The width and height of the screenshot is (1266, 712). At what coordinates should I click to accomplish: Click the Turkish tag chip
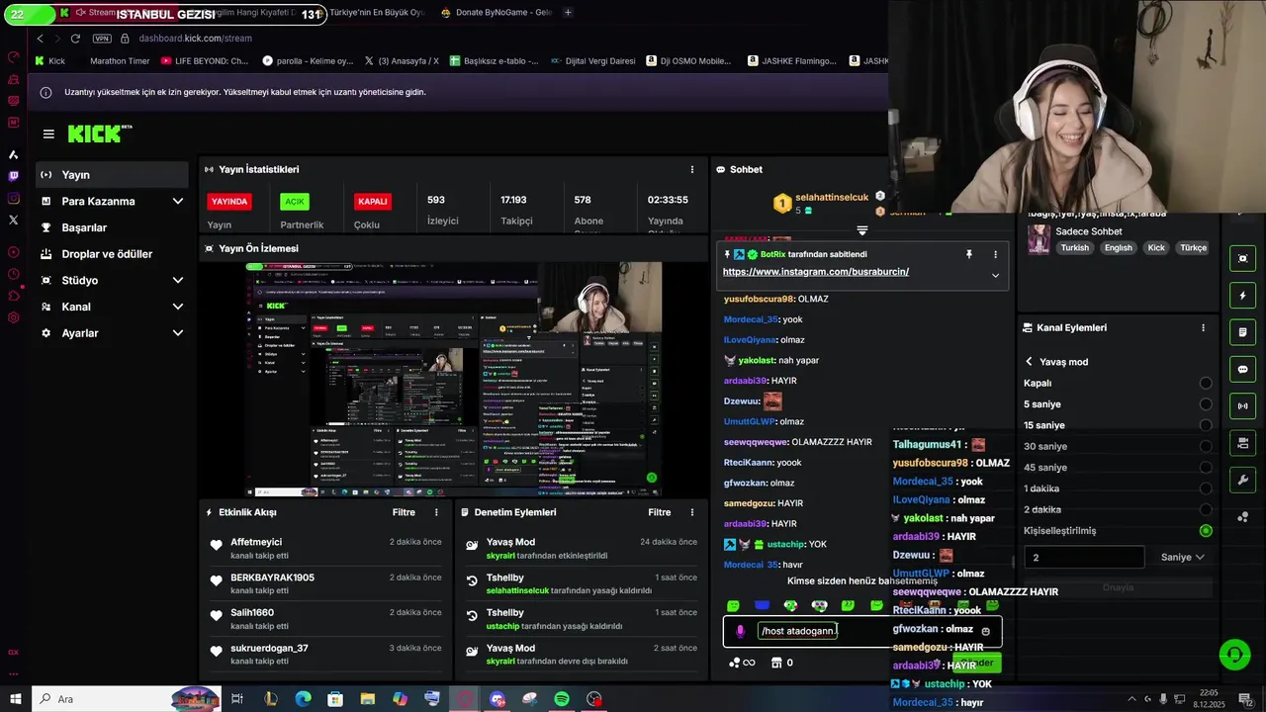coord(1075,248)
